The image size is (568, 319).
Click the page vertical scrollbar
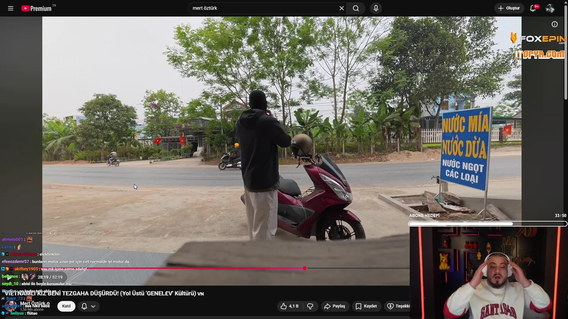pos(565,51)
